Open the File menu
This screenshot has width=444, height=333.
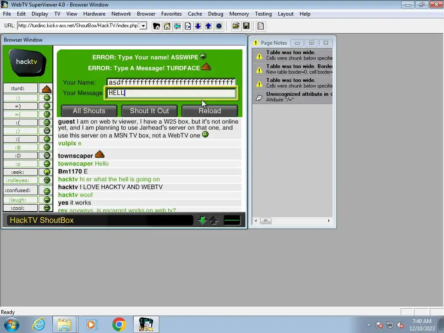coord(7,14)
